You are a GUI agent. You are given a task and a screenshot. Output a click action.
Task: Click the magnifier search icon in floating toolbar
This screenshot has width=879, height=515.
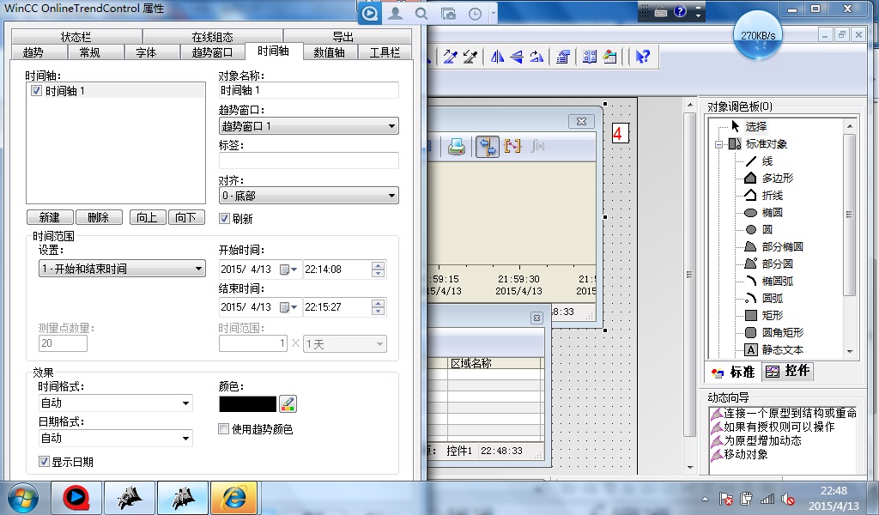(x=421, y=14)
